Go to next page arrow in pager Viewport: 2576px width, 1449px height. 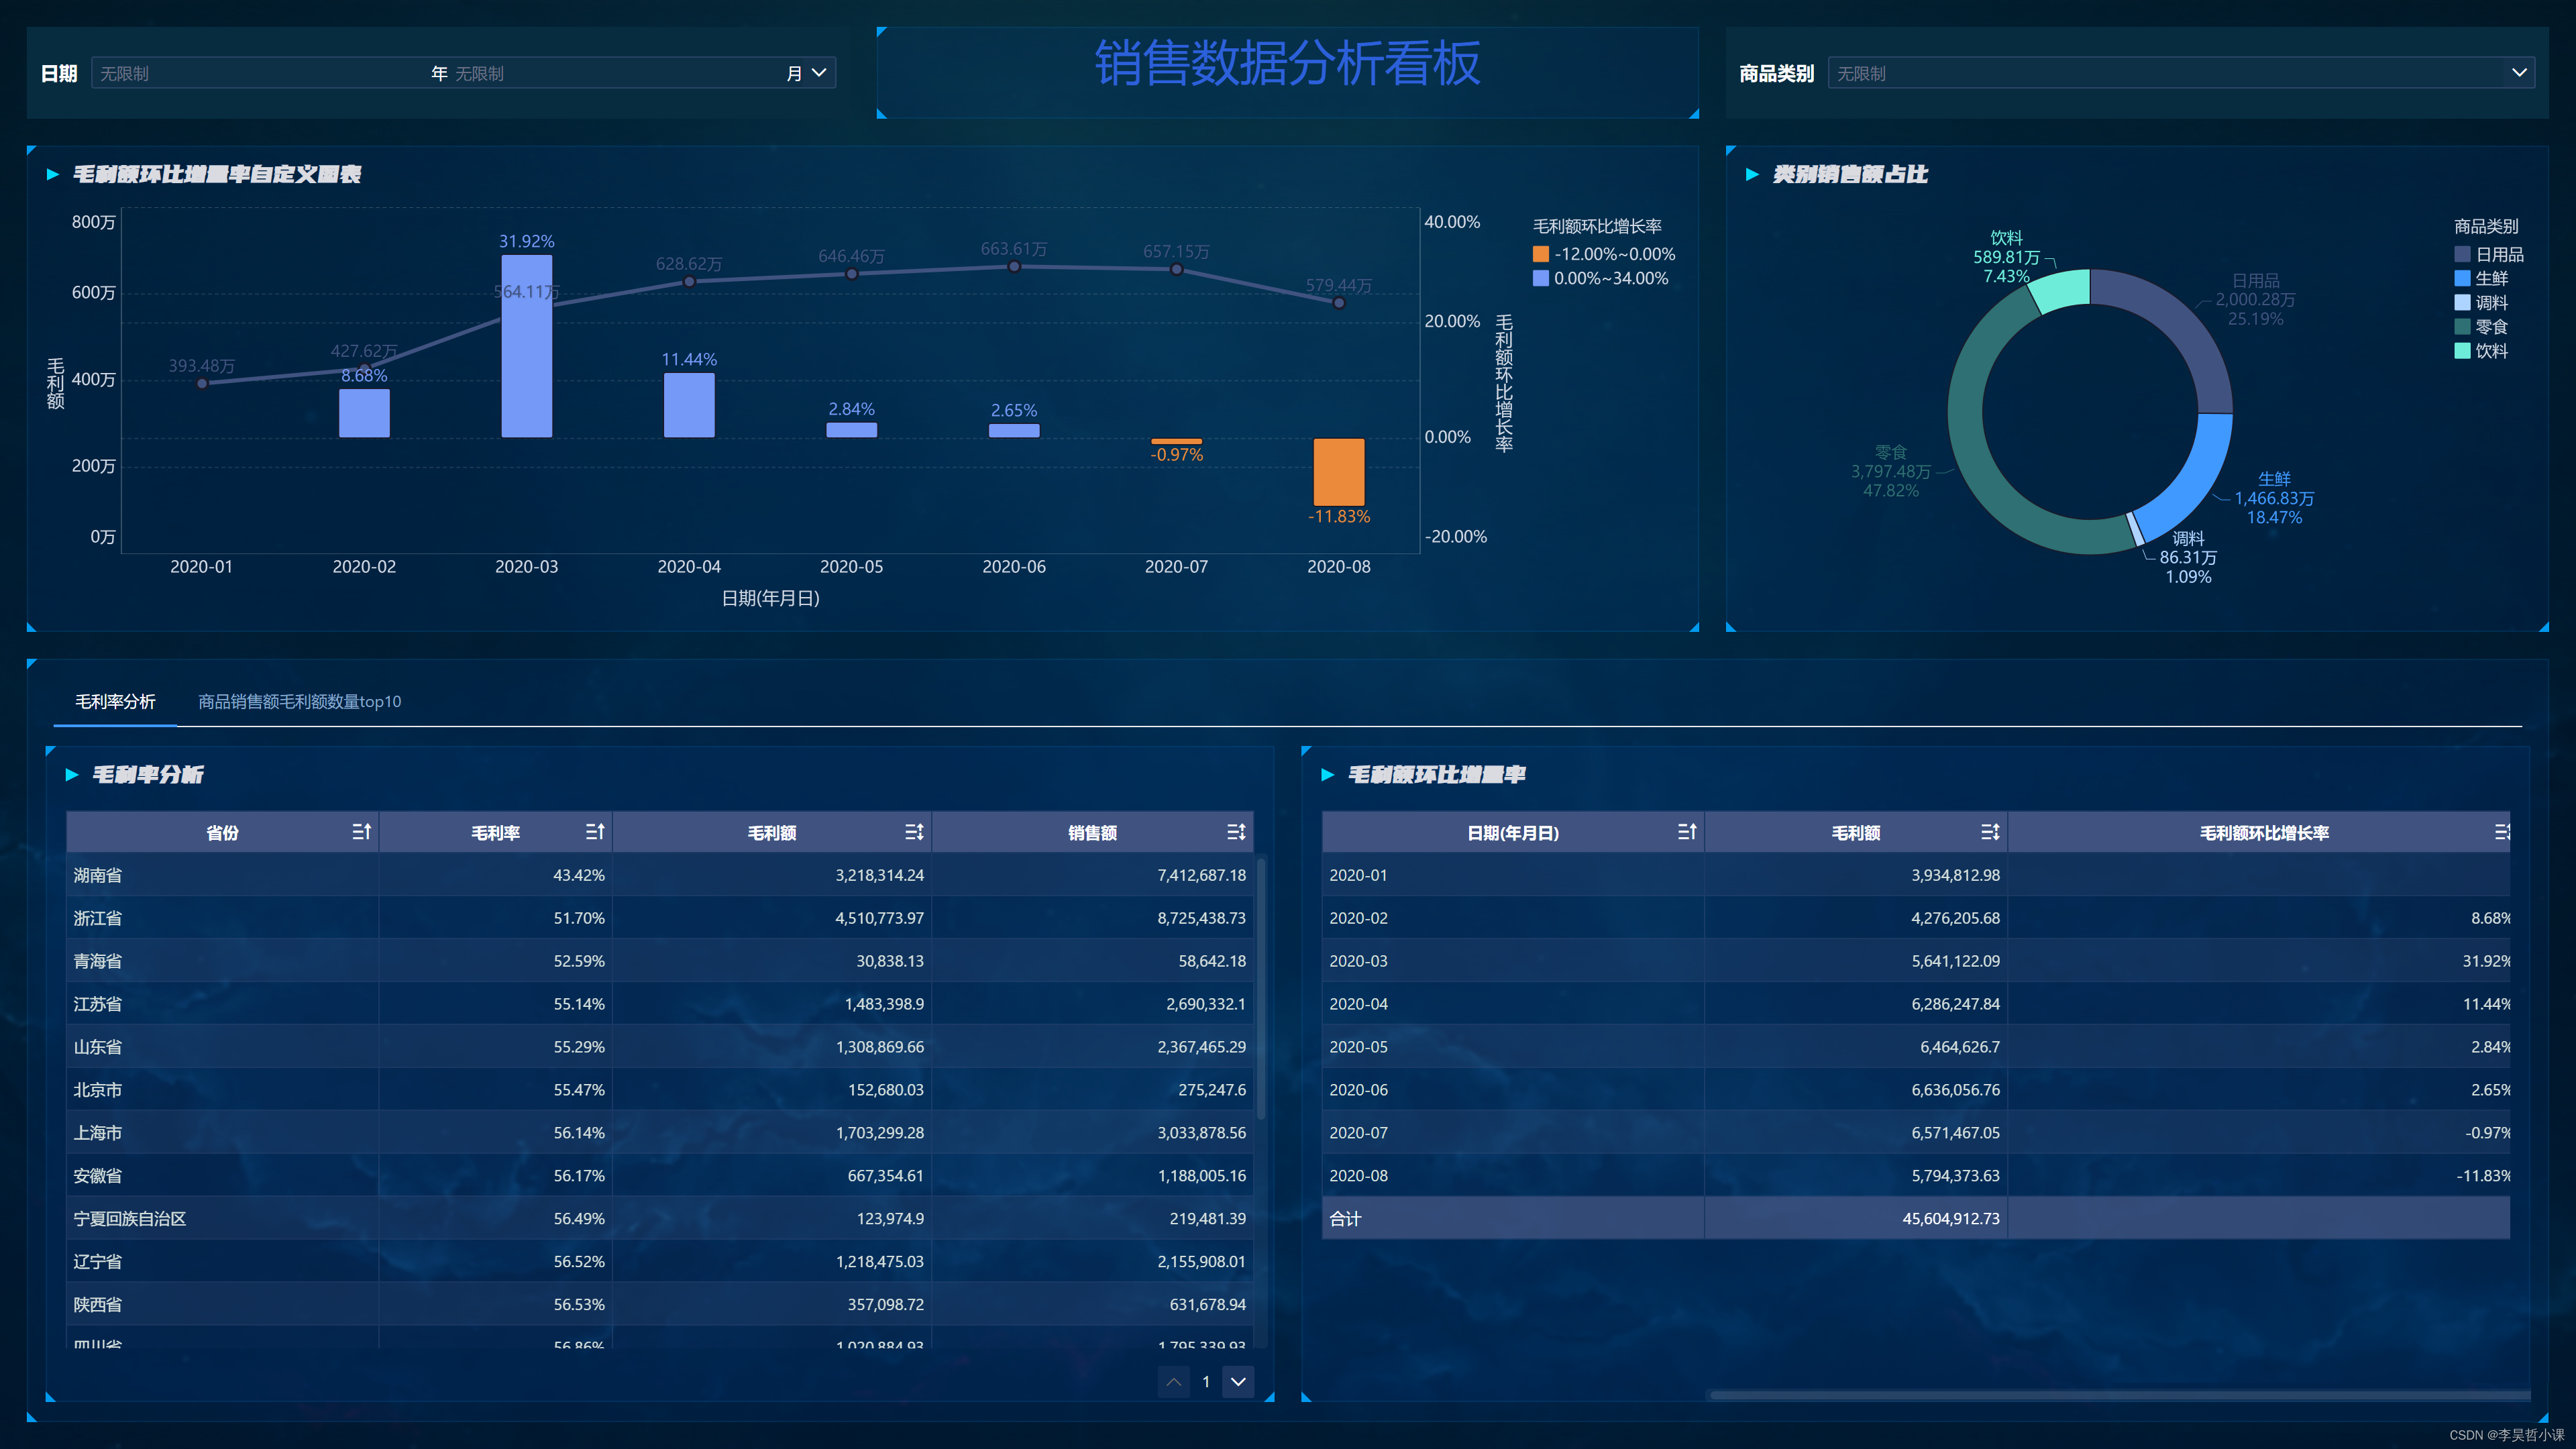1238,1382
